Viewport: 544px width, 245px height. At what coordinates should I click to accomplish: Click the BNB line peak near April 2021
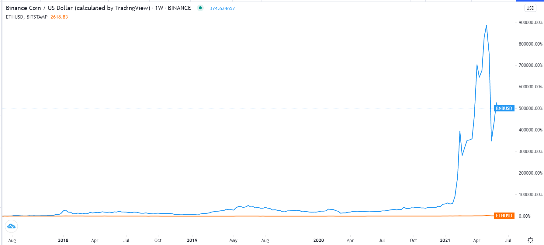tap(487, 26)
